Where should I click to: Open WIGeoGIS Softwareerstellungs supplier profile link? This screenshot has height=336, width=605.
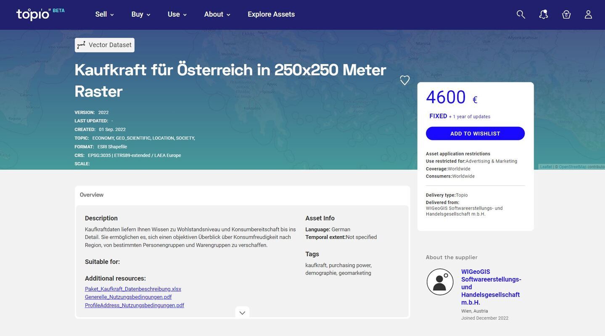(491, 287)
